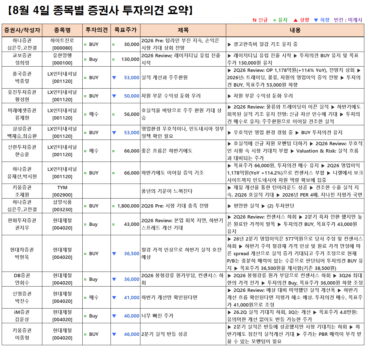
Task: Click the '유진투자증권 황성현' cell
Action: (22, 96)
